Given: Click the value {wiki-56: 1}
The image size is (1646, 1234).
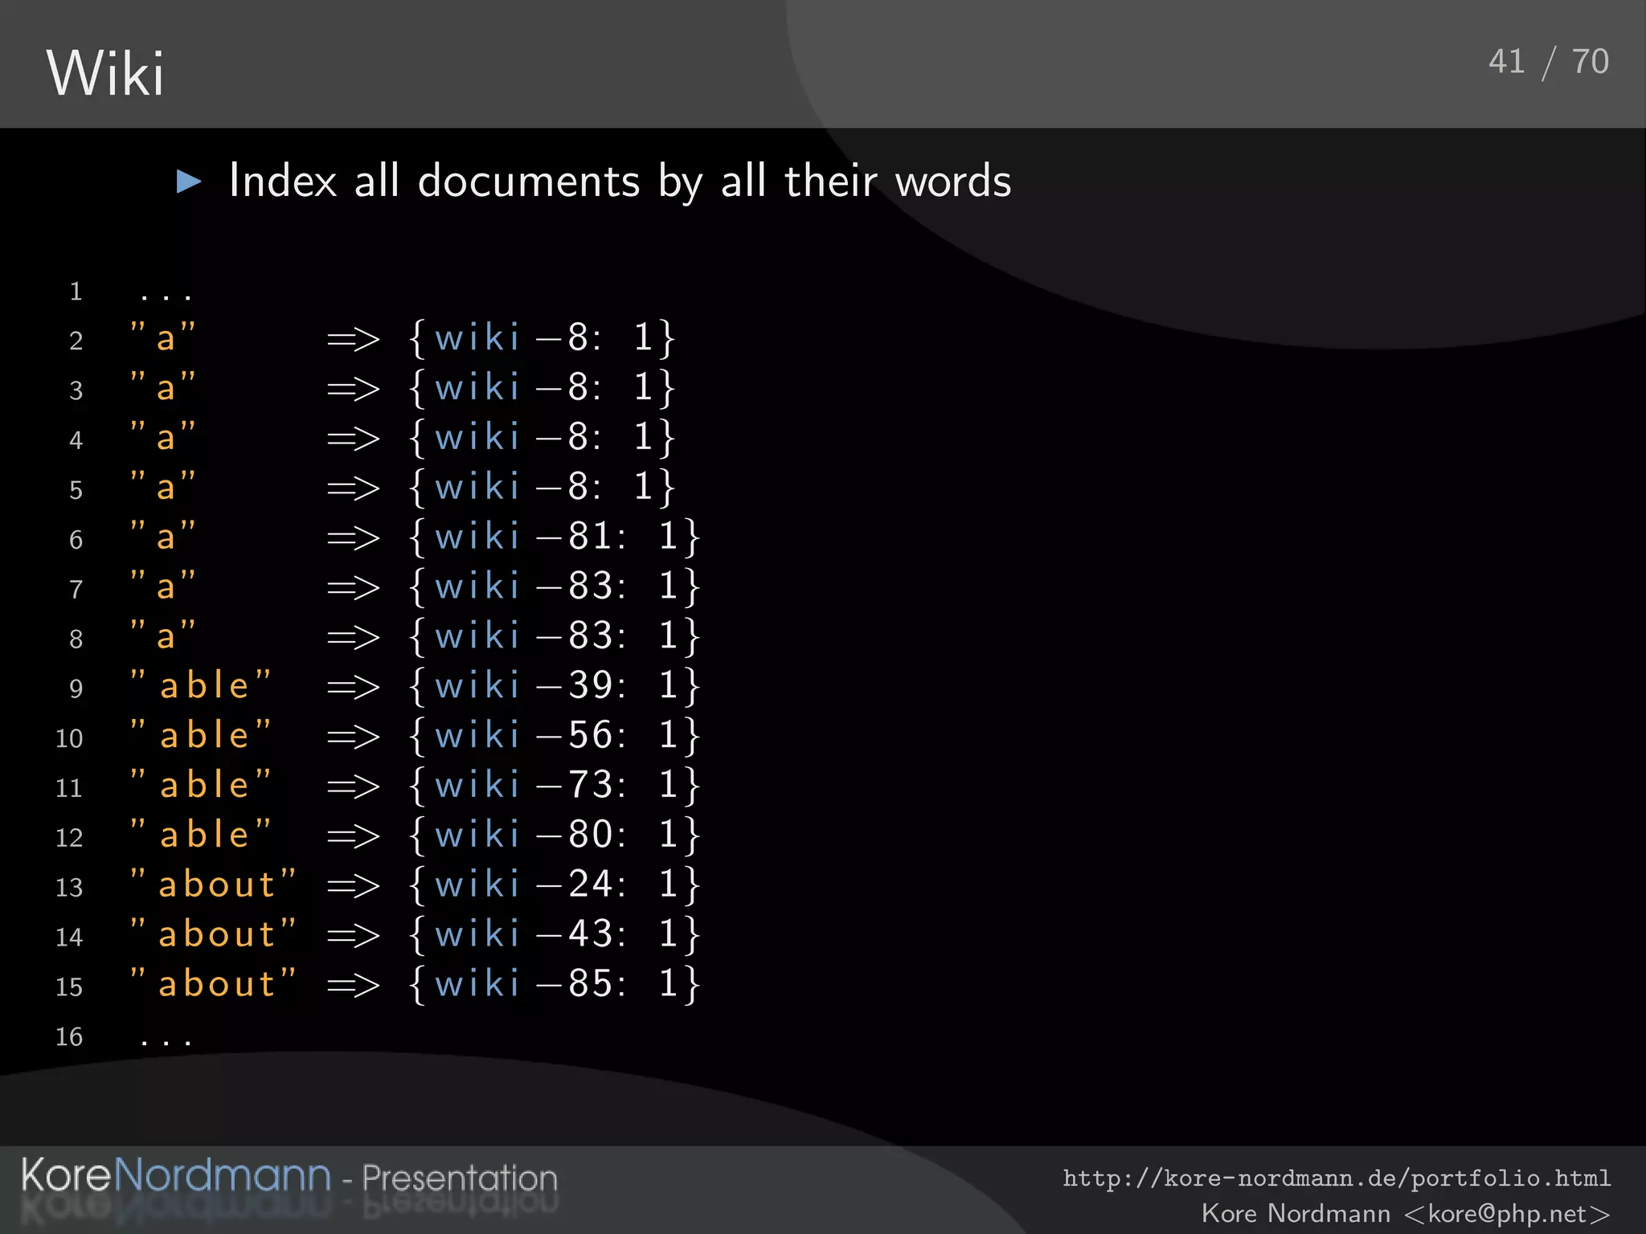Looking at the screenshot, I should coord(555,736).
